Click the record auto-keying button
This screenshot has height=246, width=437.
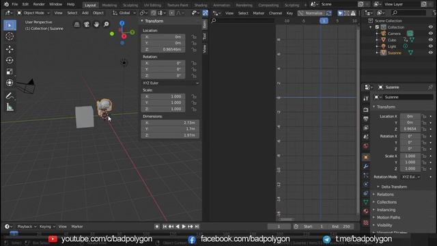click(x=157, y=226)
